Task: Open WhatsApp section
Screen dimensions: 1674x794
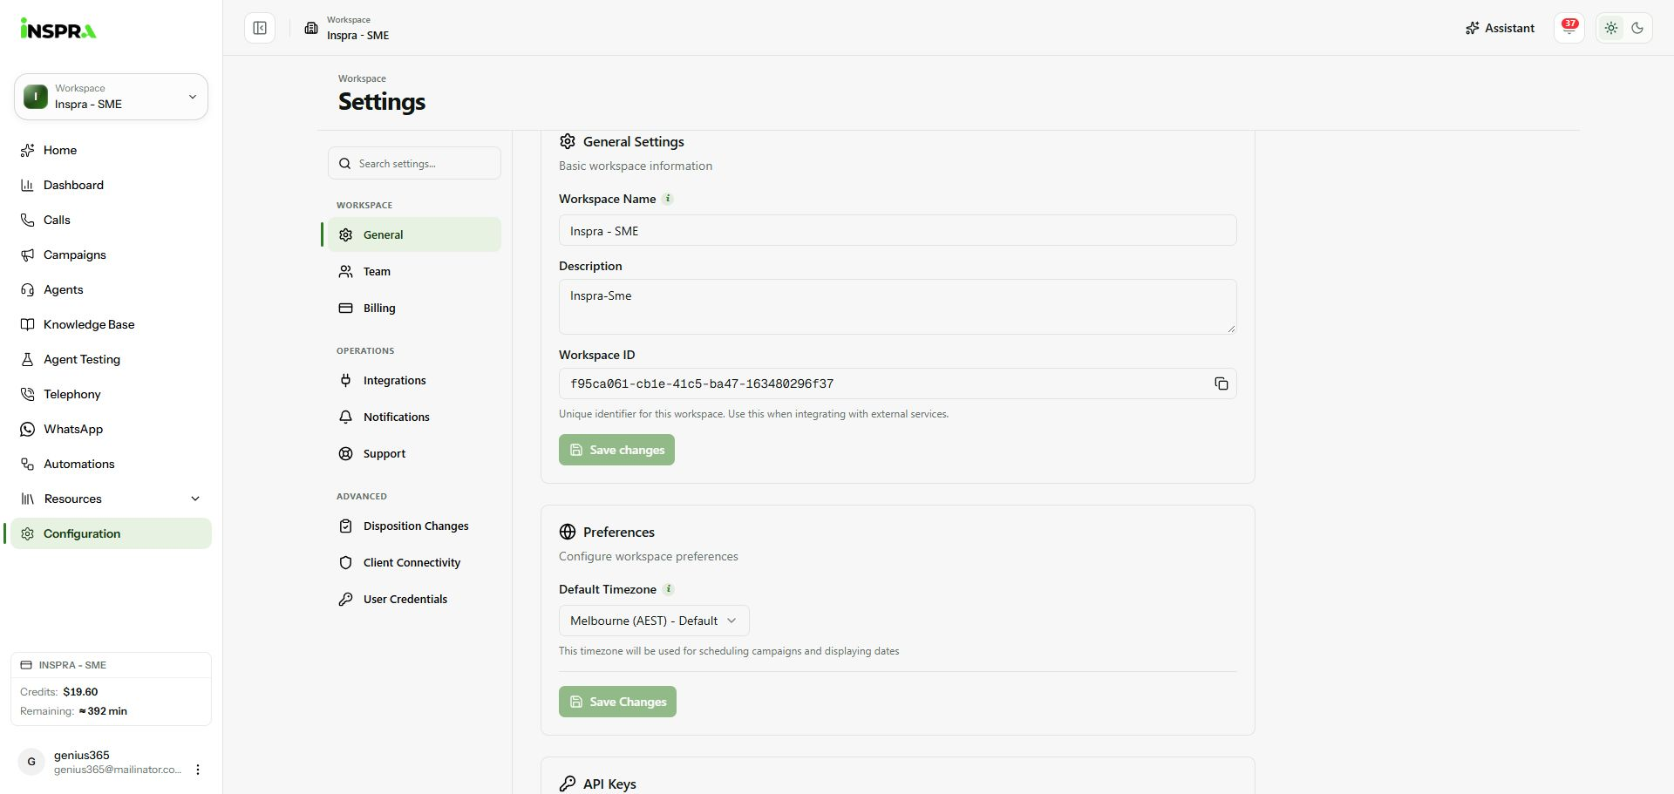Action: 111,429
